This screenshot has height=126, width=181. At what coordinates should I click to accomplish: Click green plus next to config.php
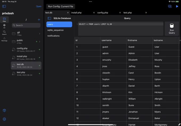(39, 50)
